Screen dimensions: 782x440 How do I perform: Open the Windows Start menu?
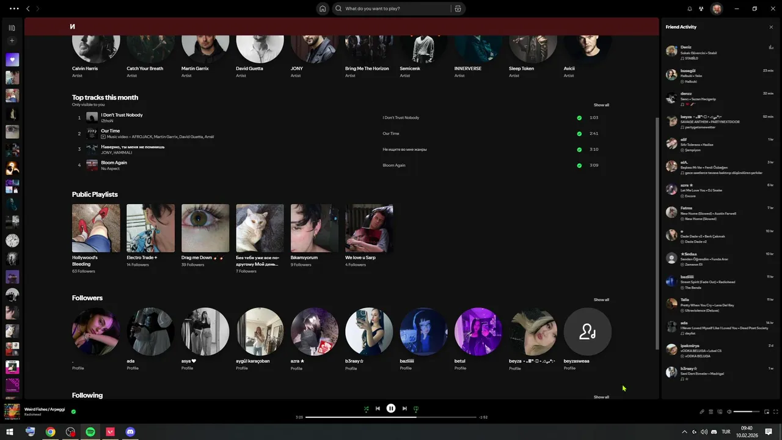9,431
